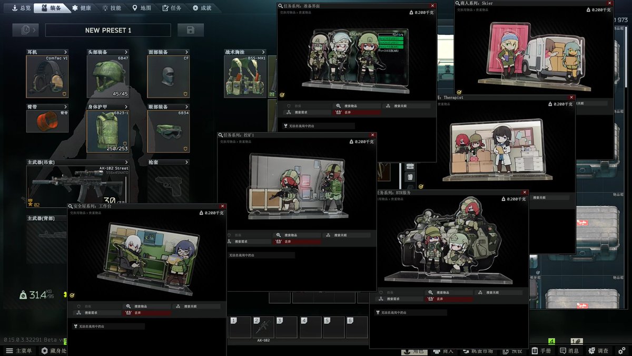The height and width of the screenshot is (356, 632).
Task: Open the 主菜单 main menu
Action: (x=19, y=351)
